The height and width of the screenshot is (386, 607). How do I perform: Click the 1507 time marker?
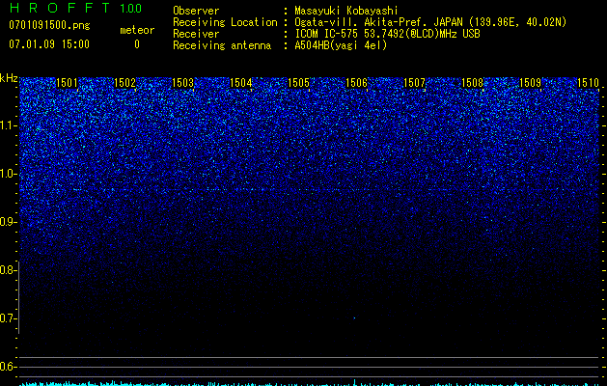click(x=415, y=83)
